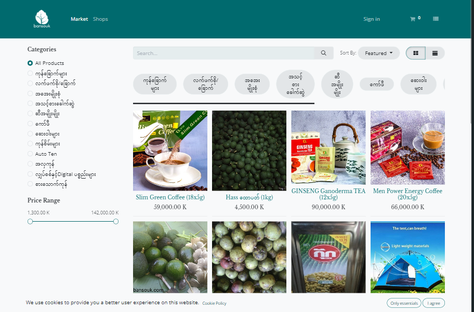Click the bansouk leaf logo

pyautogui.click(x=42, y=19)
